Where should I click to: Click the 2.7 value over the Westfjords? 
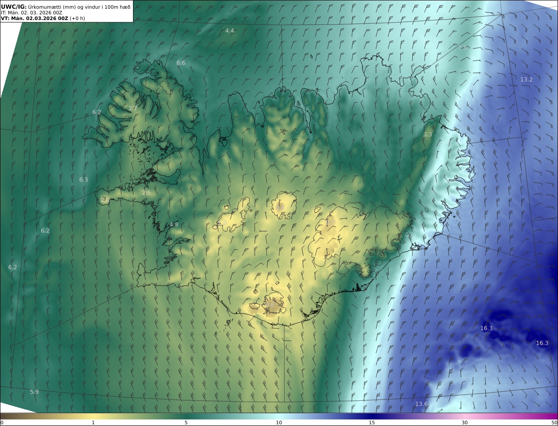coord(133,108)
